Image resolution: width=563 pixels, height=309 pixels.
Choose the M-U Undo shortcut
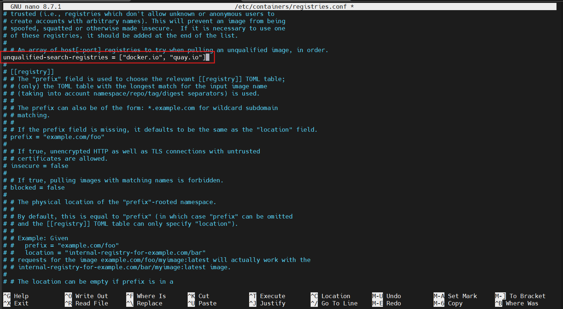pos(387,296)
